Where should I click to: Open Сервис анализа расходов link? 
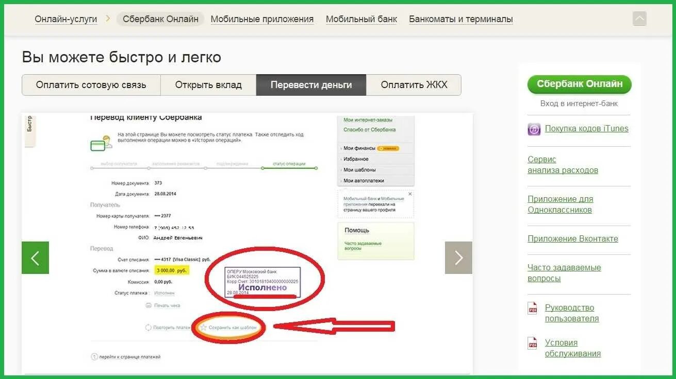[563, 165]
